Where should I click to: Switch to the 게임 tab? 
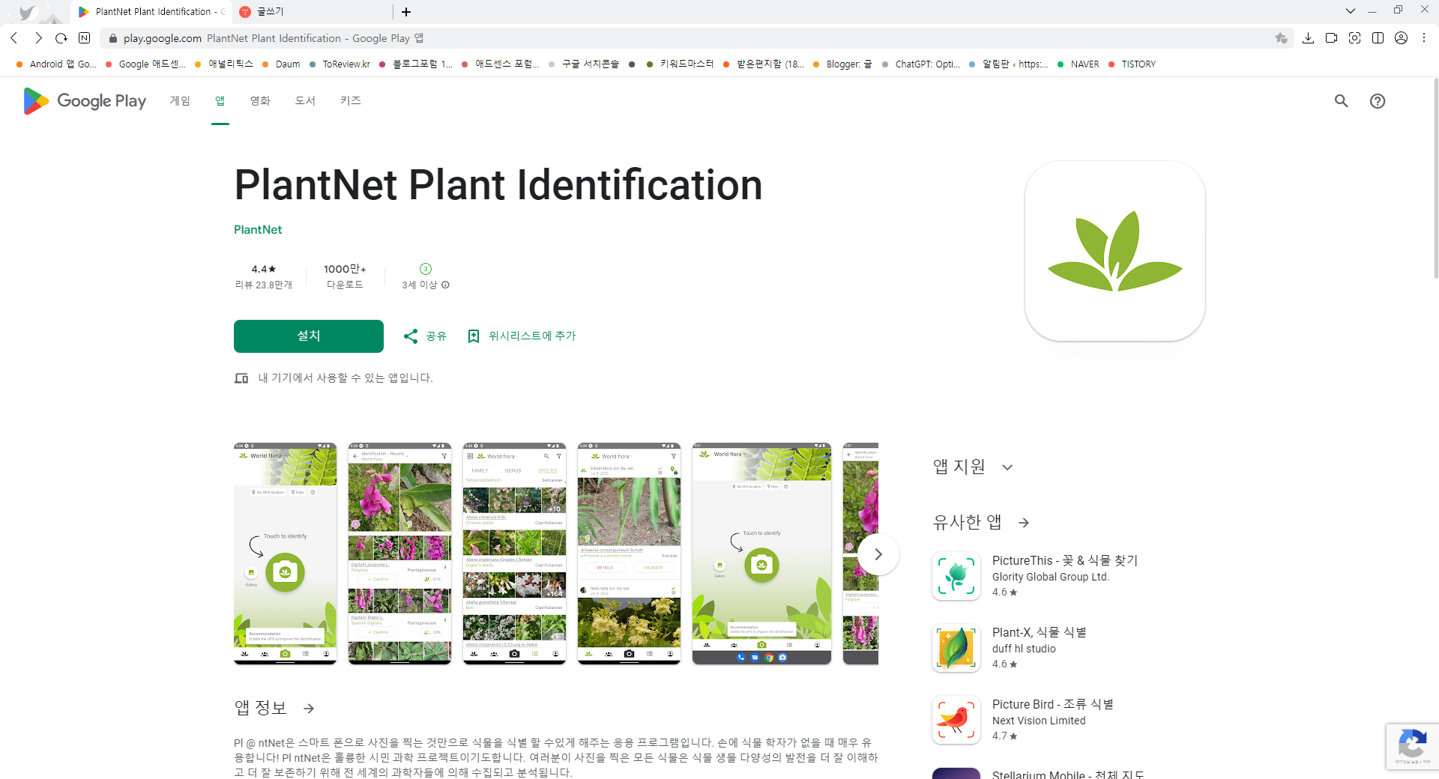pyautogui.click(x=180, y=101)
